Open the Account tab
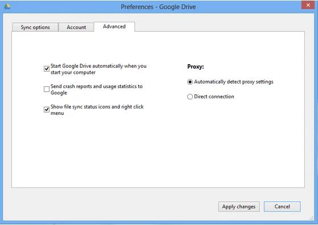 76,27
